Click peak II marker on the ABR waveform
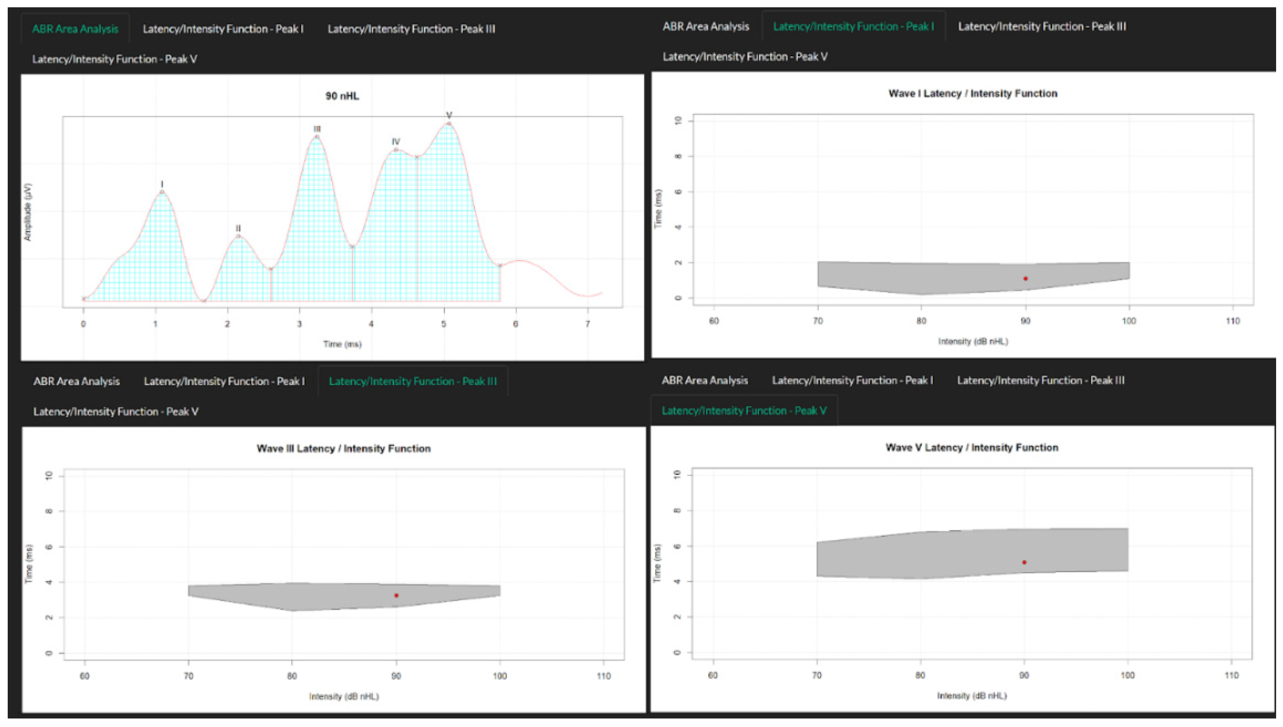The width and height of the screenshot is (1283, 727). tap(238, 236)
